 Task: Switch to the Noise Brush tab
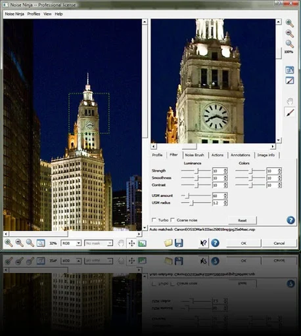(194, 155)
